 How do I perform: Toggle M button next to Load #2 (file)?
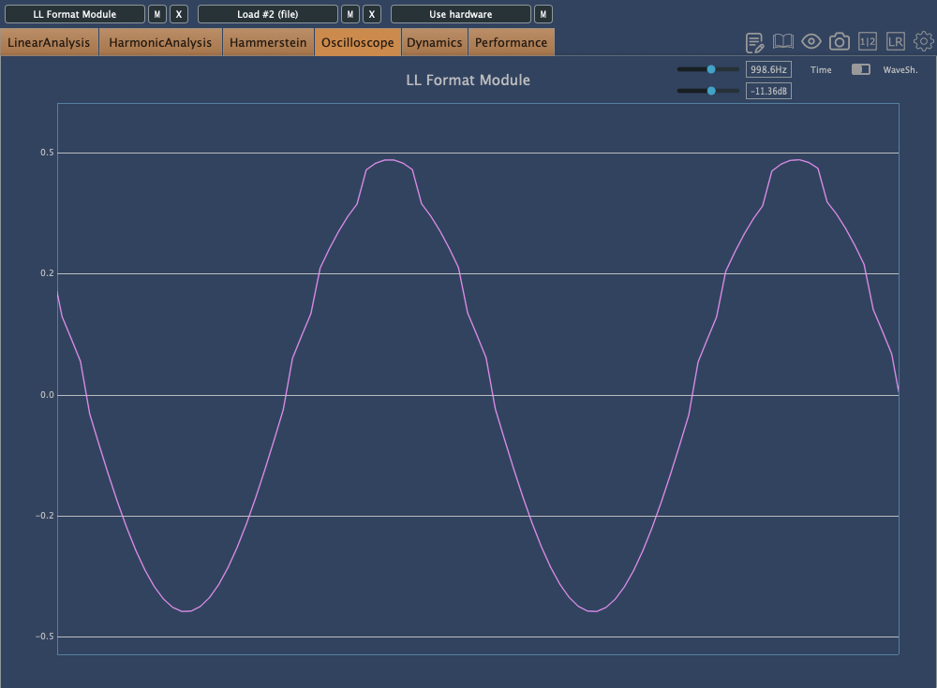pos(350,14)
